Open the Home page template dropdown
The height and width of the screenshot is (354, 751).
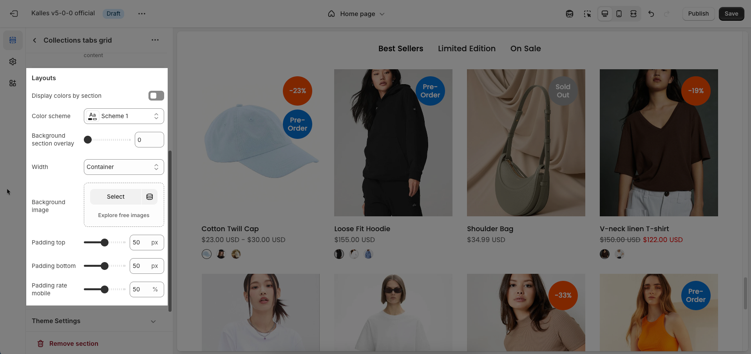[356, 14]
